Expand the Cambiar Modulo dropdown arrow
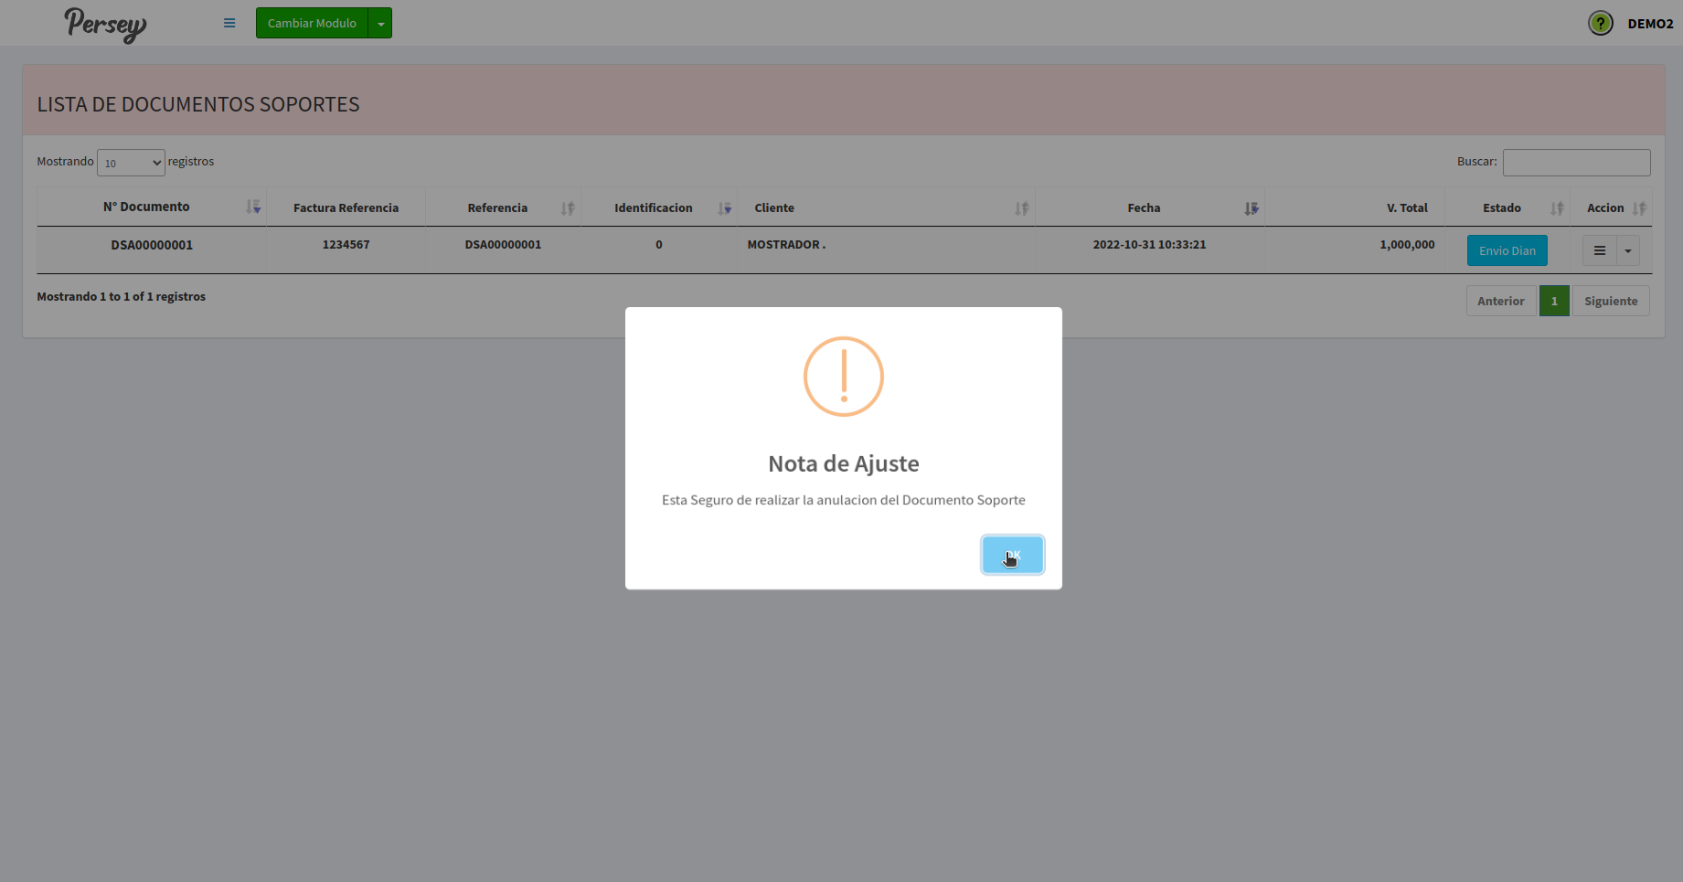 380,23
